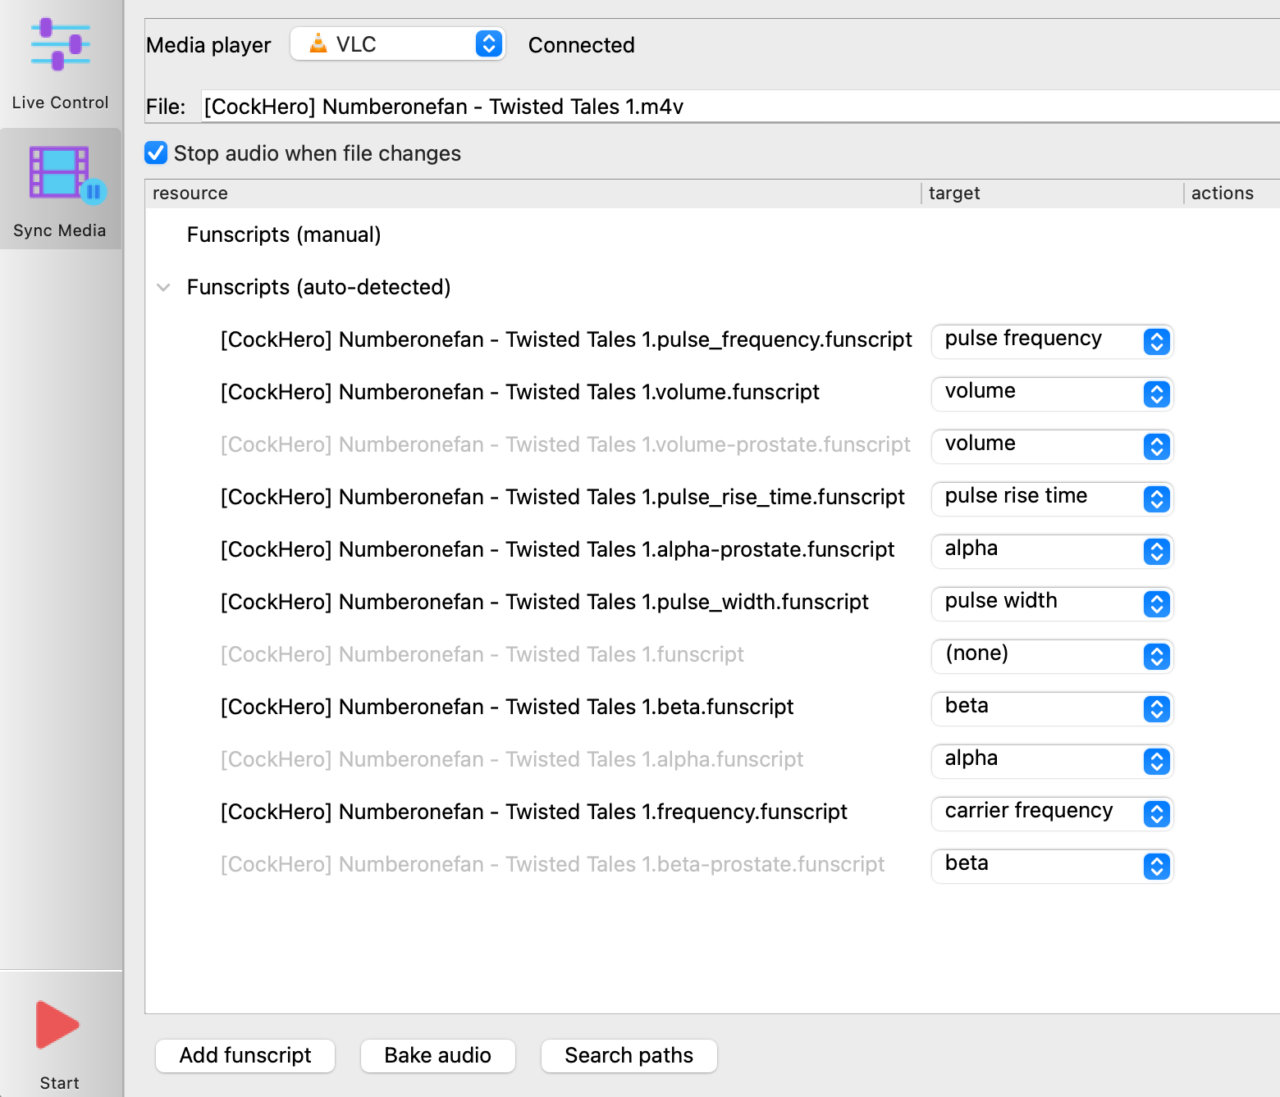This screenshot has height=1097, width=1280.
Task: Select the Twisted Tales 1.beta.funscript row
Action: (x=507, y=708)
